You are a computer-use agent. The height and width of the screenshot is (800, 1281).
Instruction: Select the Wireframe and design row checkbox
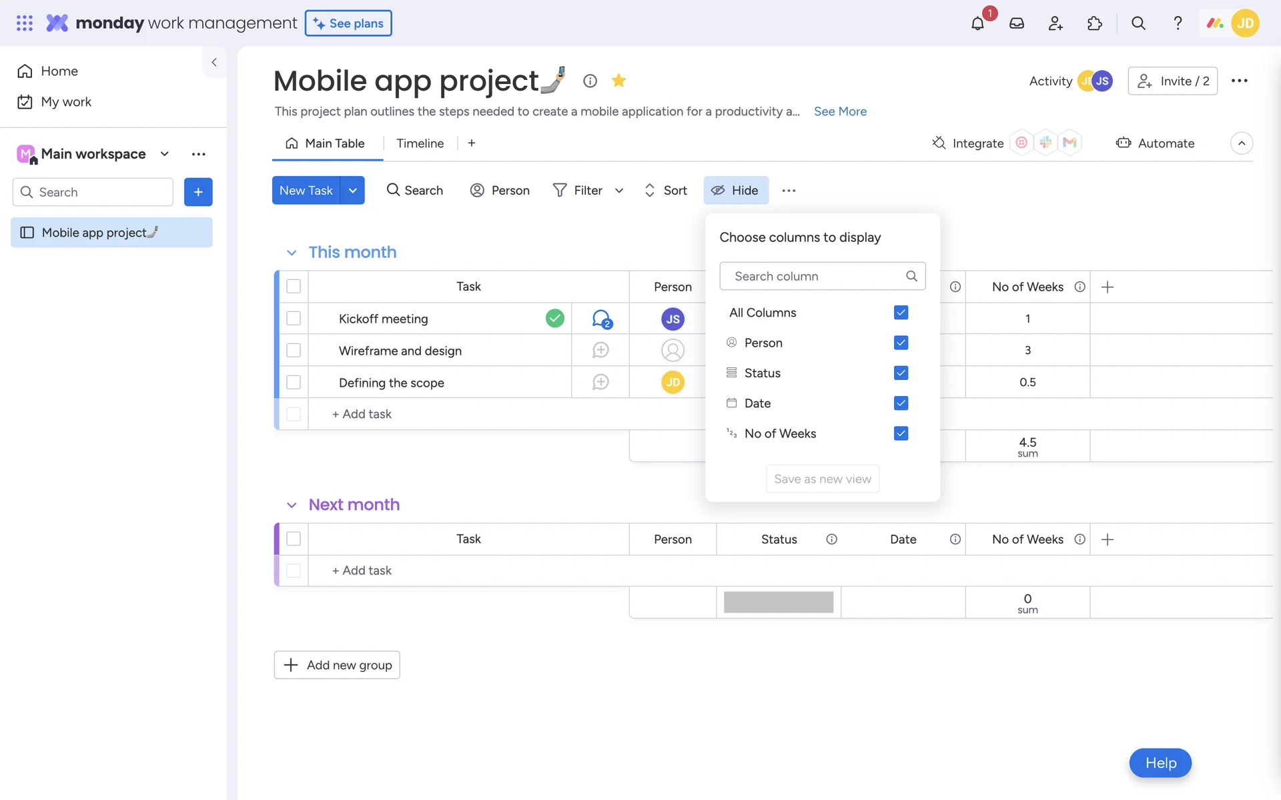click(x=294, y=350)
